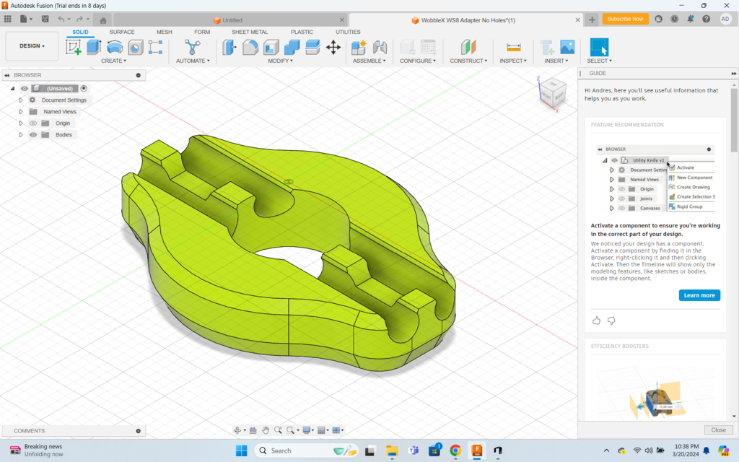This screenshot has height=462, width=739.
Task: Expand the Named Views folder
Action: tap(21, 111)
